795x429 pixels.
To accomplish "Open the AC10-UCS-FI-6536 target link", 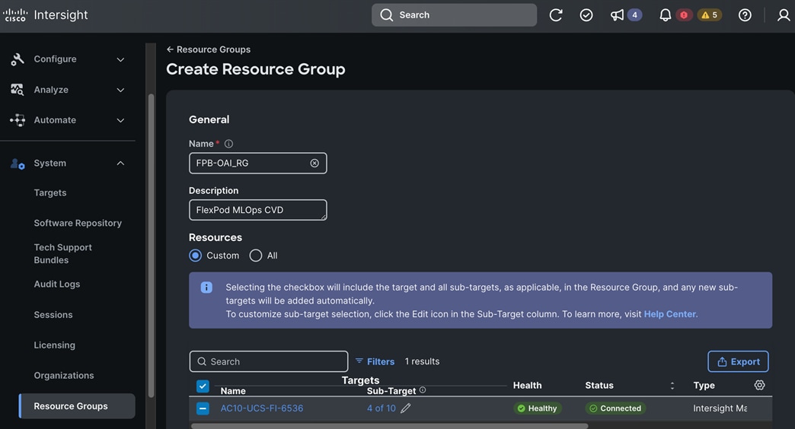I will pyautogui.click(x=262, y=408).
